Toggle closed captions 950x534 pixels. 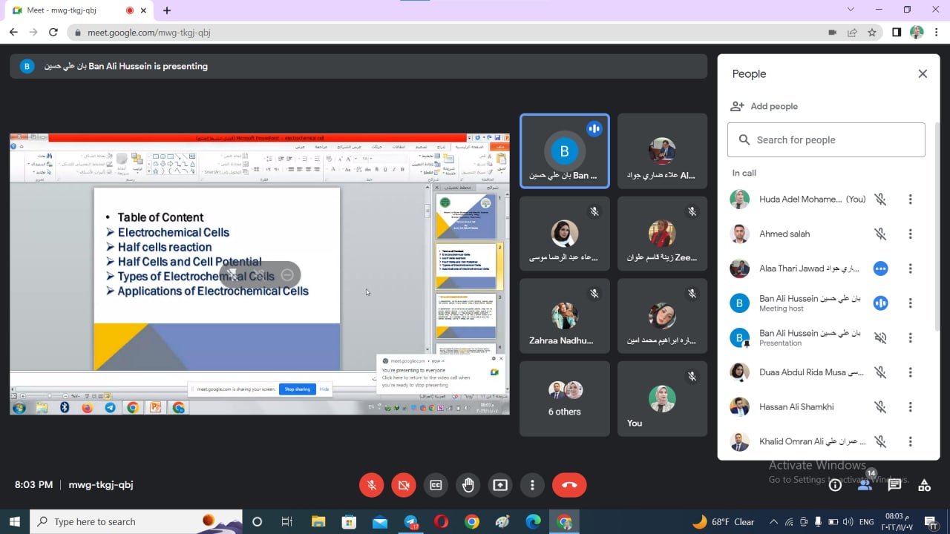click(x=436, y=485)
